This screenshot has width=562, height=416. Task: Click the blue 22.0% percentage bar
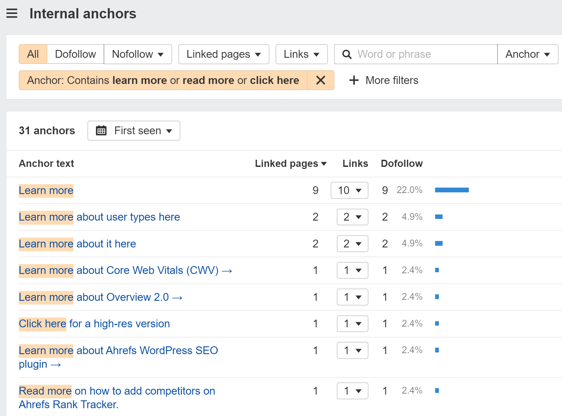[451, 190]
